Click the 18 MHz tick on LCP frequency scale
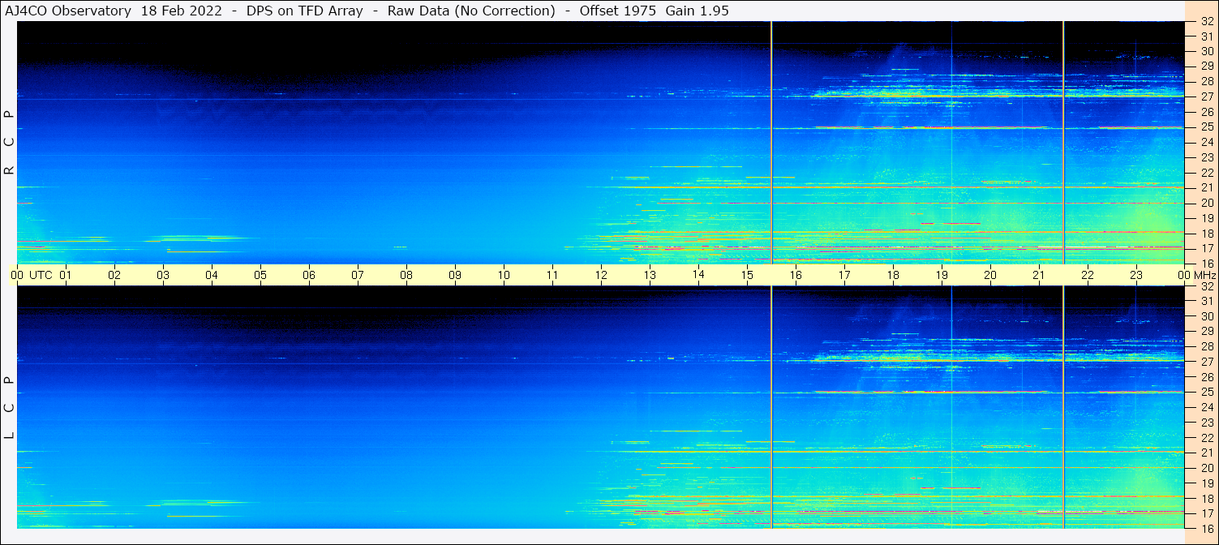Viewport: 1219px width, 545px height. point(1206,498)
